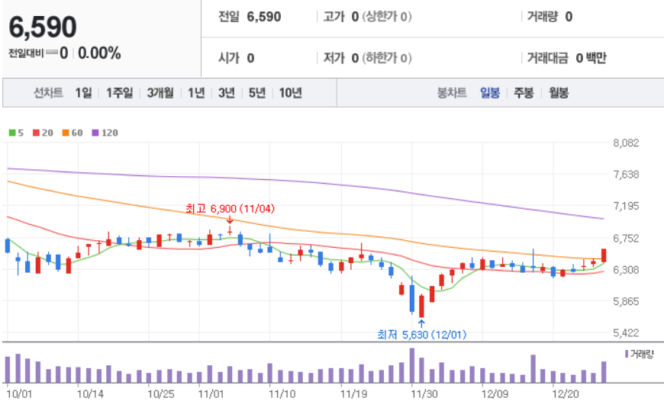Show the 1년 line chart
Image resolution: width=664 pixels, height=417 pixels.
tap(196, 92)
